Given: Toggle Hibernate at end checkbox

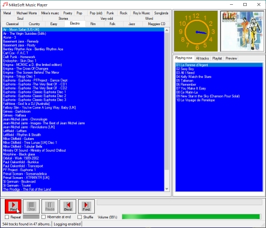Looking at the screenshot, I should pyautogui.click(x=43, y=217).
